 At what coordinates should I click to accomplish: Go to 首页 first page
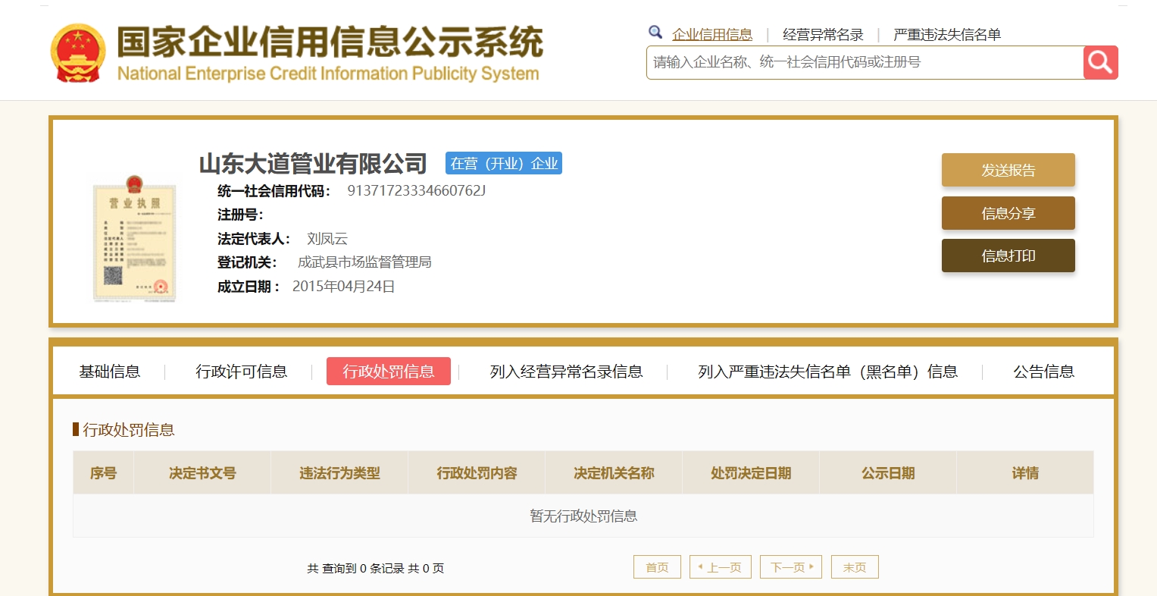657,567
